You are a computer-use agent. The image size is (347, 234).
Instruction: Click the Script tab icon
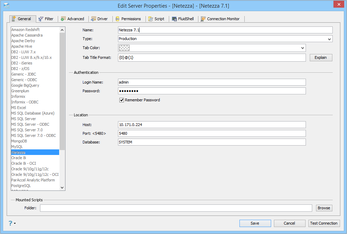pyautogui.click(x=151, y=19)
